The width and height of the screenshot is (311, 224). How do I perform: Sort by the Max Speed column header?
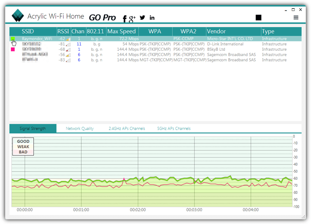coord(122,31)
